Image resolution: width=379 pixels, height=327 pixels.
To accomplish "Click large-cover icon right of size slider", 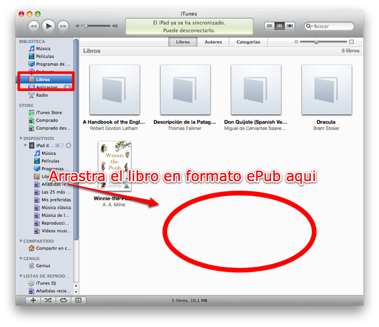I will coord(352,42).
